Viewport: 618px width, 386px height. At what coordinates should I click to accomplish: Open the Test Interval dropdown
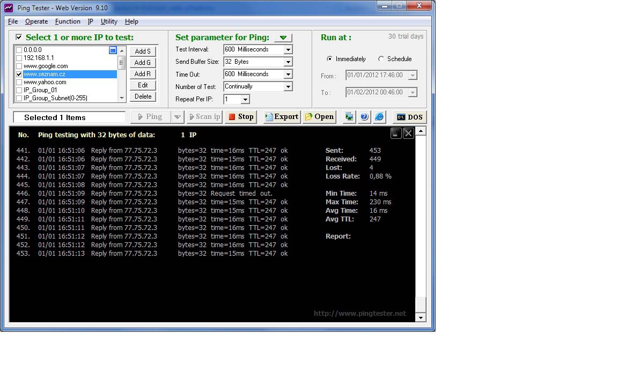(x=288, y=50)
